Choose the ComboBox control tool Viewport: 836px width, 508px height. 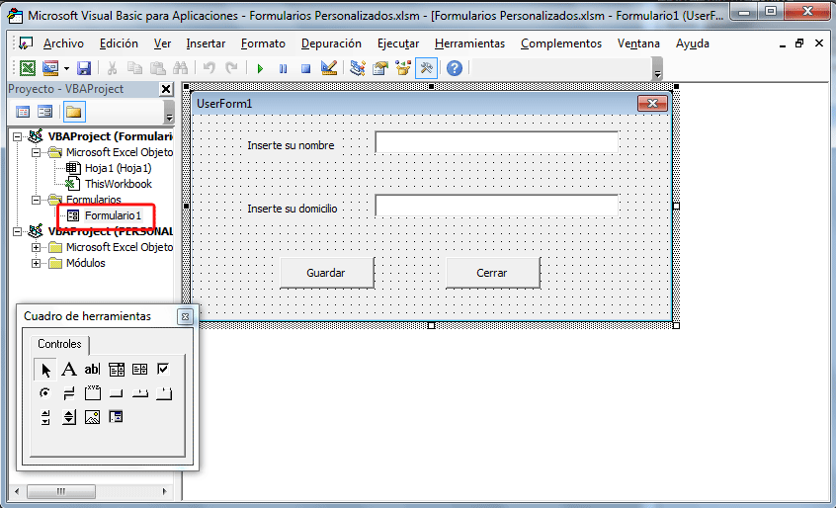click(x=117, y=370)
